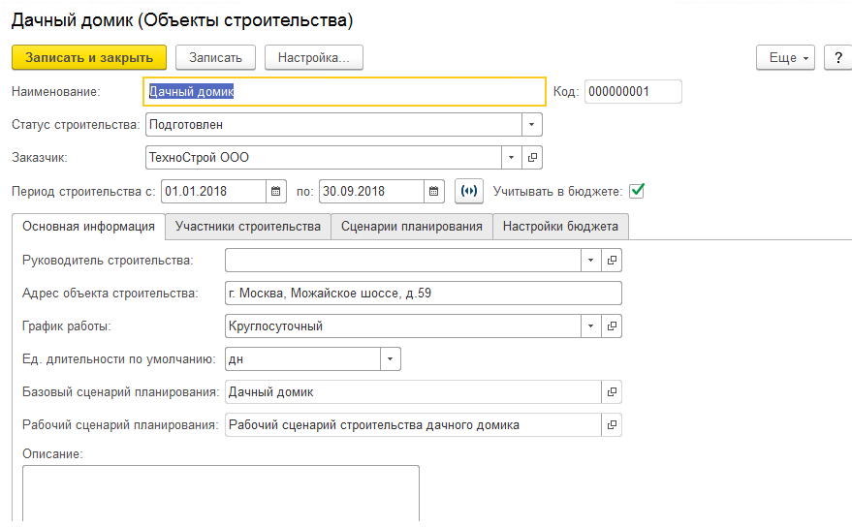Screen dimensions: 852x527
Task: Click the Код field with 000000001
Action: pyautogui.click(x=633, y=91)
